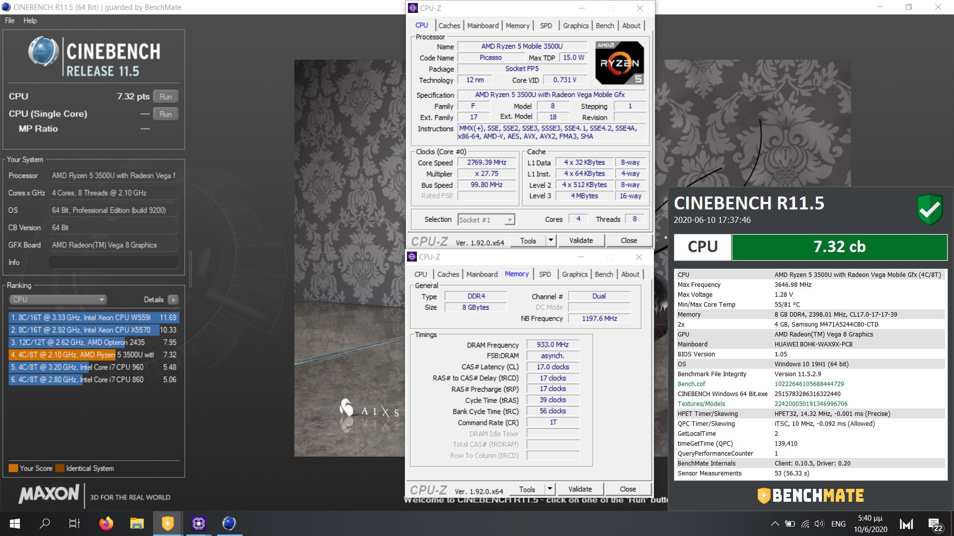Click the Info input field
This screenshot has width=954, height=536.
point(113,262)
